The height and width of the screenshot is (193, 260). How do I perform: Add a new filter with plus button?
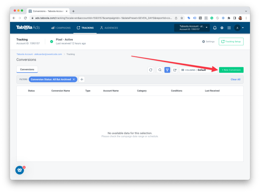click(x=82, y=79)
